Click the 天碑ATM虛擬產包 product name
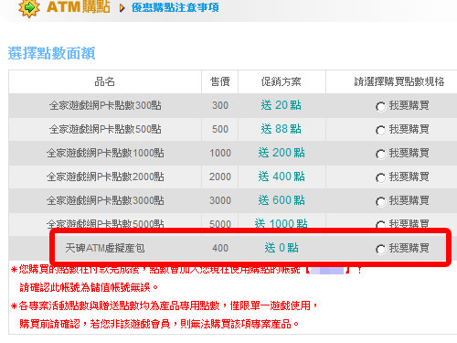The height and width of the screenshot is (343, 457). click(x=105, y=248)
